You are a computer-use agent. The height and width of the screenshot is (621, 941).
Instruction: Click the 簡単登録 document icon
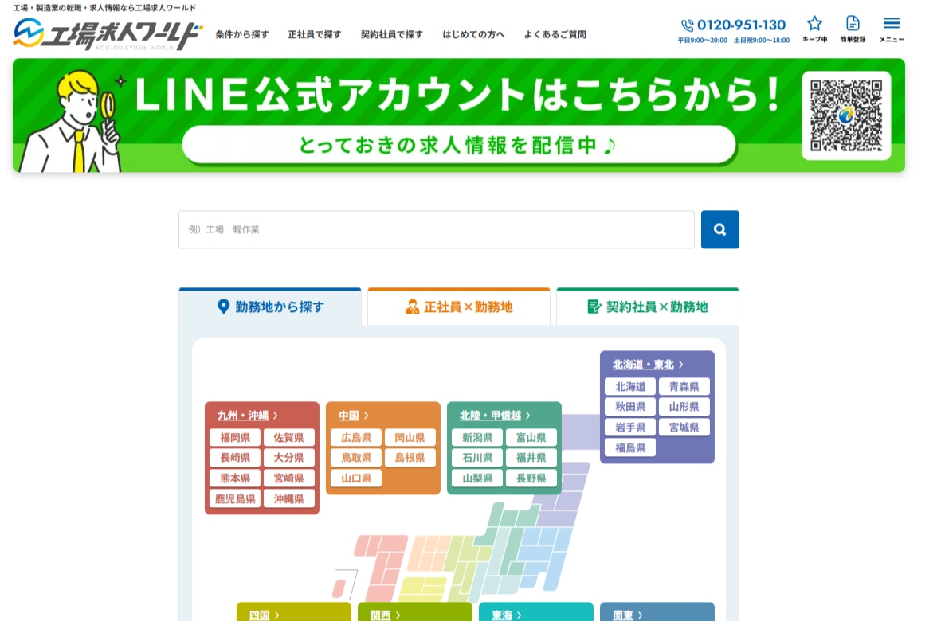click(853, 25)
